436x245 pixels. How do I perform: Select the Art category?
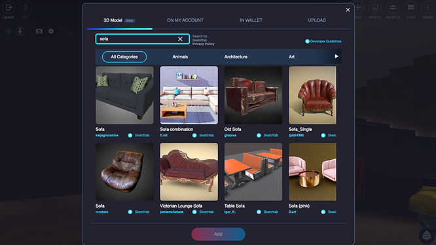point(292,57)
